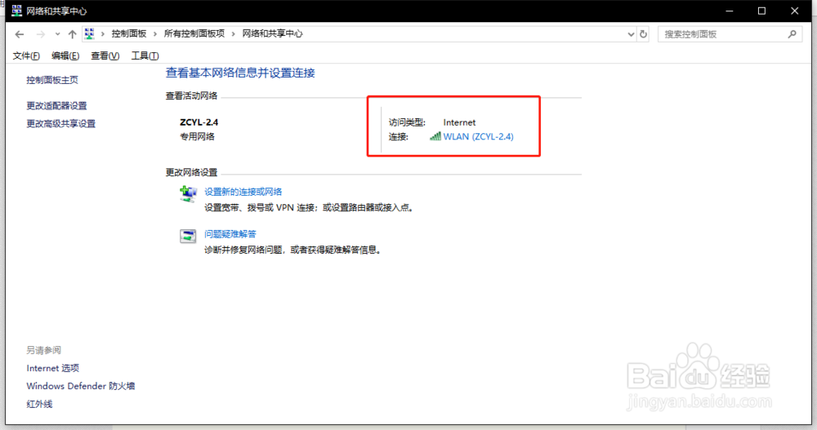Open Windows Defender 防火墙 link
Screen dimensions: 817x430
coord(81,386)
